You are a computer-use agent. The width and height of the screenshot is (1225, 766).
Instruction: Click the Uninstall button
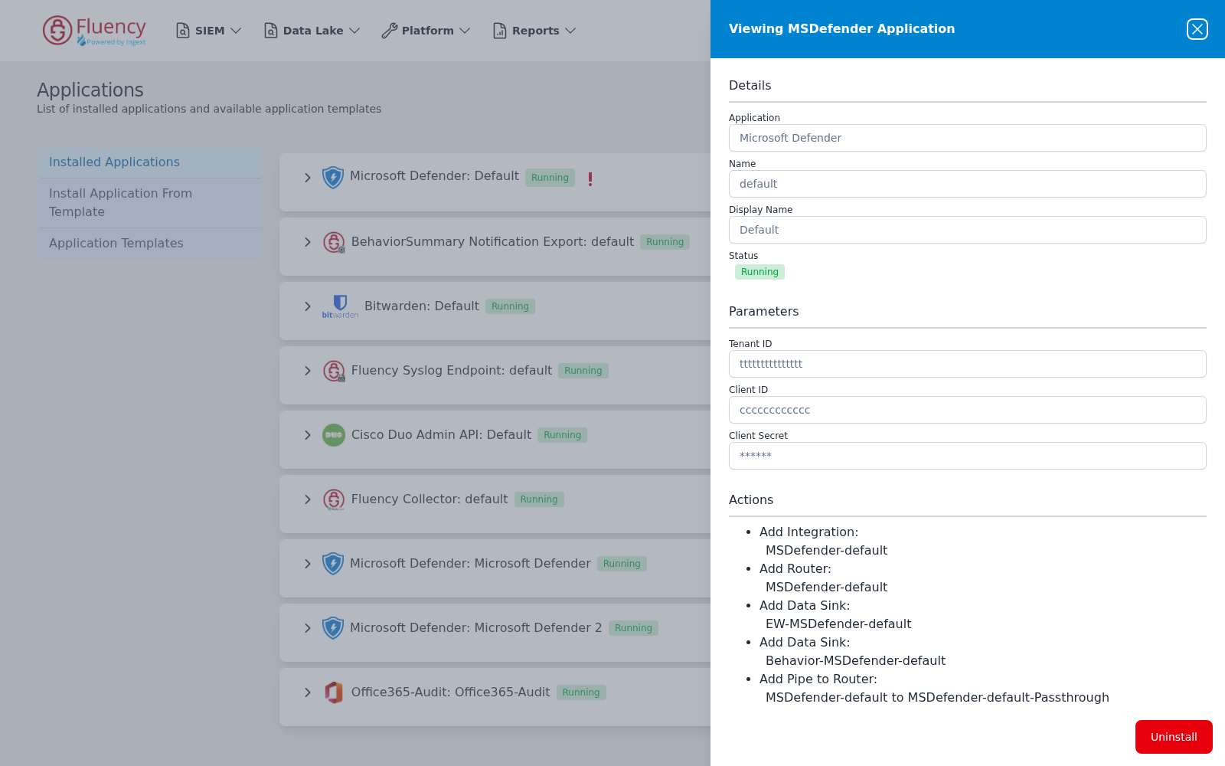(1174, 737)
